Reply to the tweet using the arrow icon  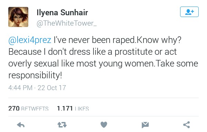(21, 125)
